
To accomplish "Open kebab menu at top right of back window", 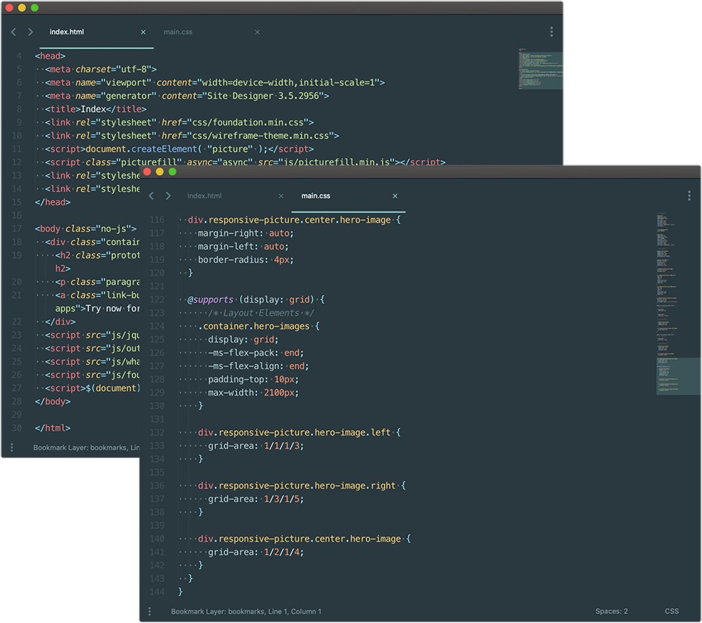I will click(x=551, y=32).
